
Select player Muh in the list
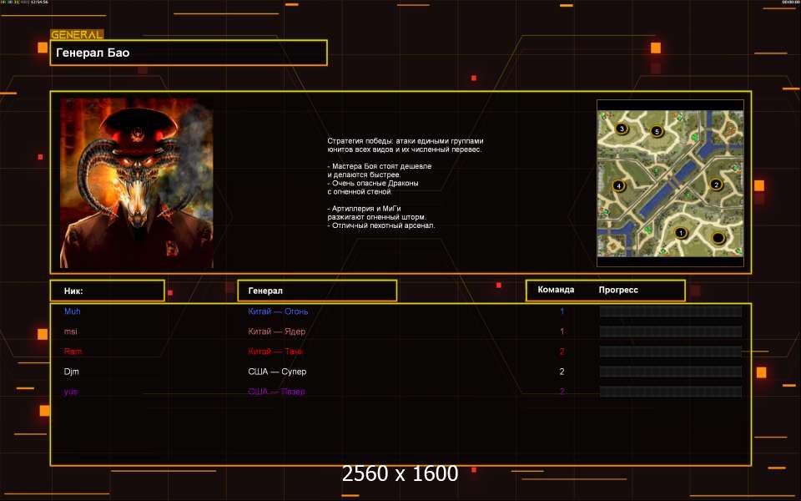pos(73,311)
